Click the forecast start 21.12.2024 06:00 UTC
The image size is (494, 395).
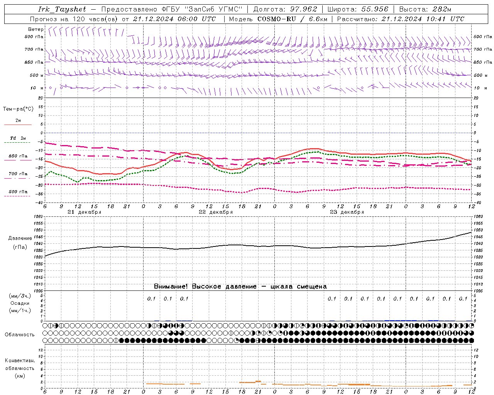(174, 19)
